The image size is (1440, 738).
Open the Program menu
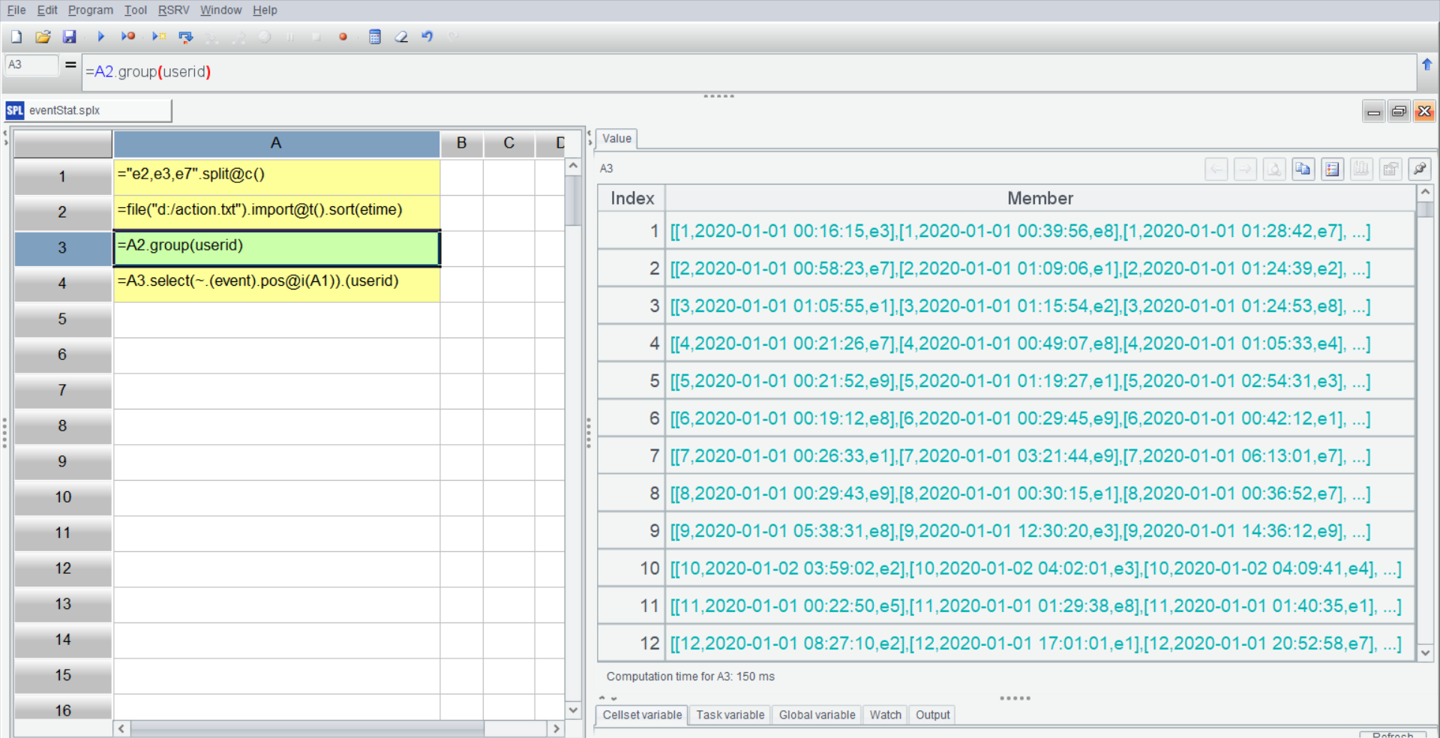[90, 10]
